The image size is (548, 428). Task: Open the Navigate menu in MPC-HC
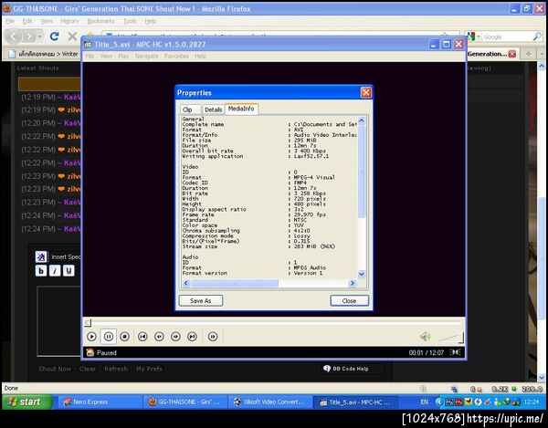click(x=147, y=56)
